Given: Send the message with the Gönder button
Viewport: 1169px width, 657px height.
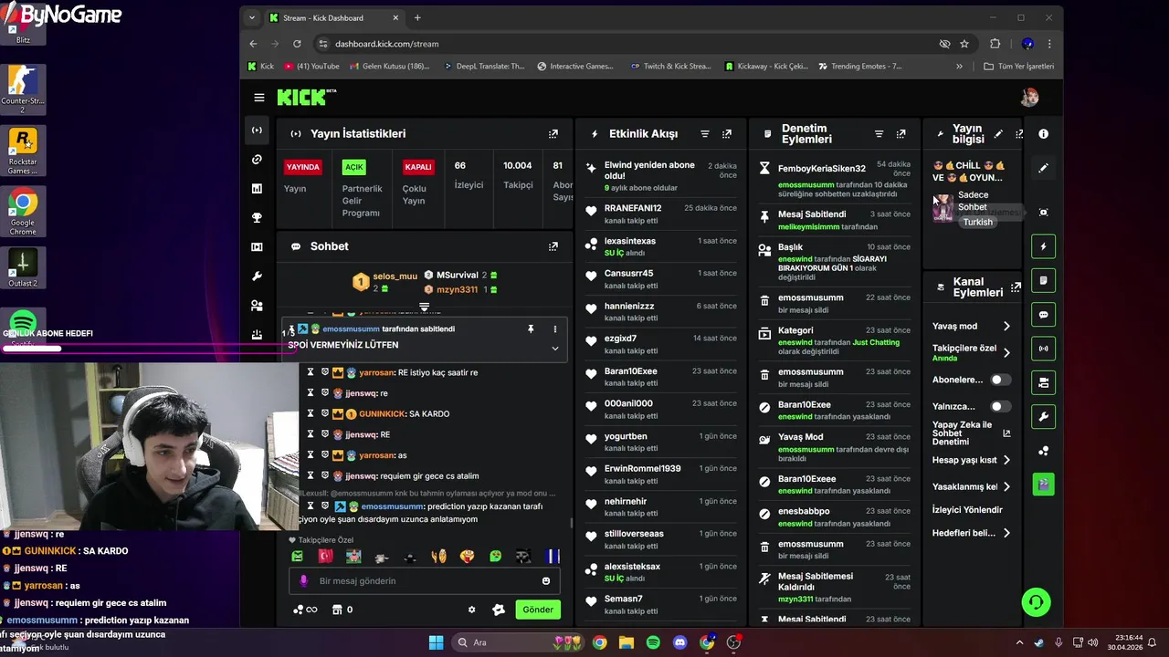Looking at the screenshot, I should click(x=537, y=610).
